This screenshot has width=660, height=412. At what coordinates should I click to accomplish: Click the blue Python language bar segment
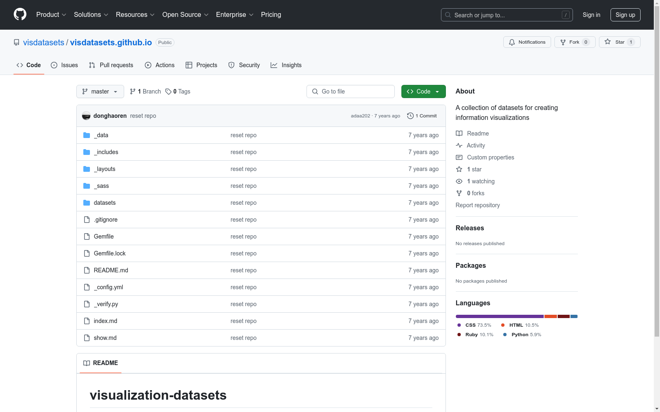coord(574,316)
